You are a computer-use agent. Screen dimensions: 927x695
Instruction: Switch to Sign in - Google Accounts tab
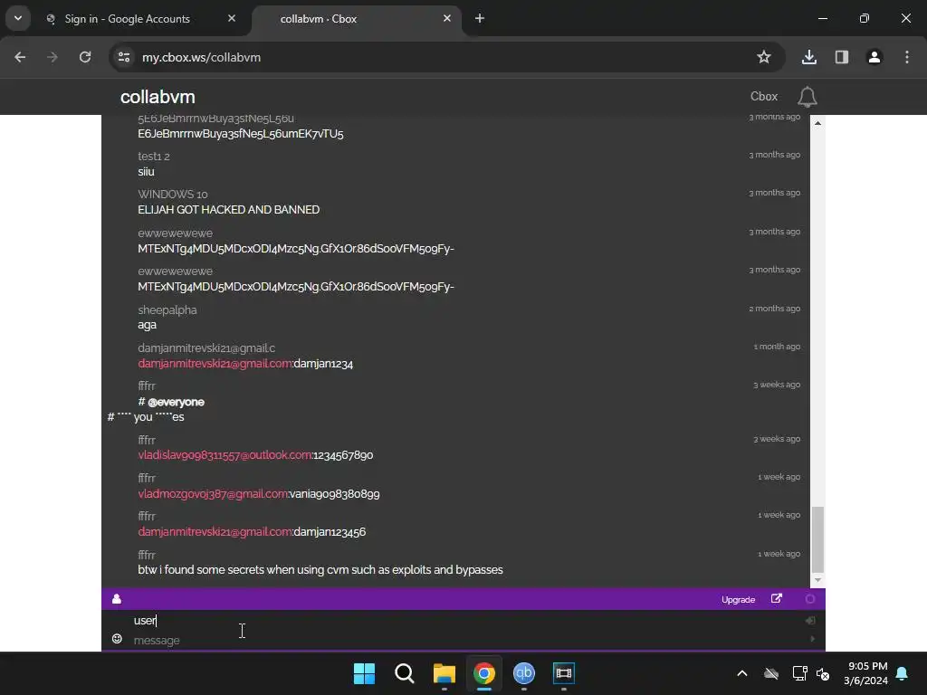127,19
